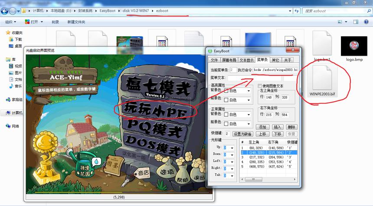Click the help question mark icon
Viewport: 373px width, 206px height.
366,22
